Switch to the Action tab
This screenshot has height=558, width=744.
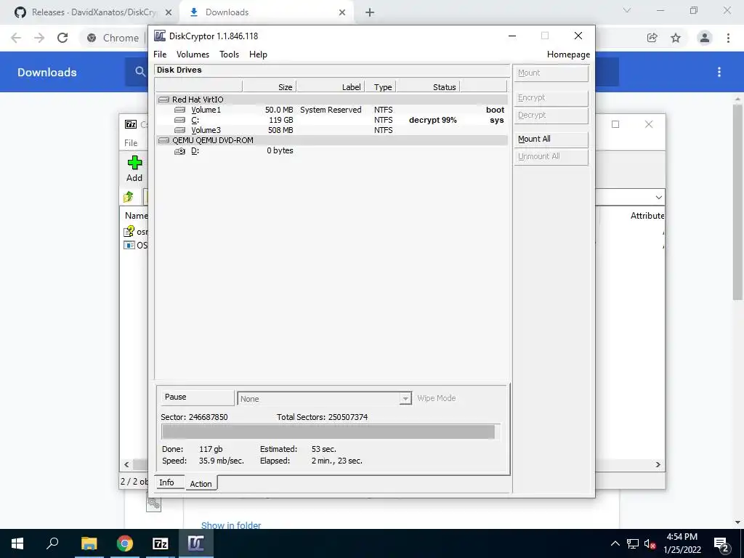coord(201,483)
